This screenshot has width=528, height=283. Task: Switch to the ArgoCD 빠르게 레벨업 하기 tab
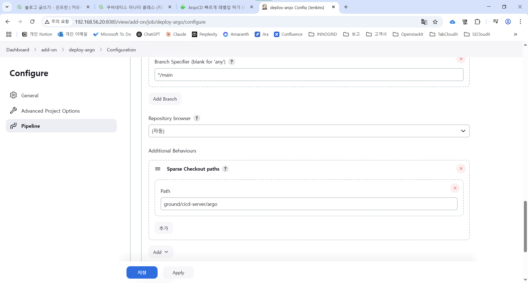[x=217, y=7]
